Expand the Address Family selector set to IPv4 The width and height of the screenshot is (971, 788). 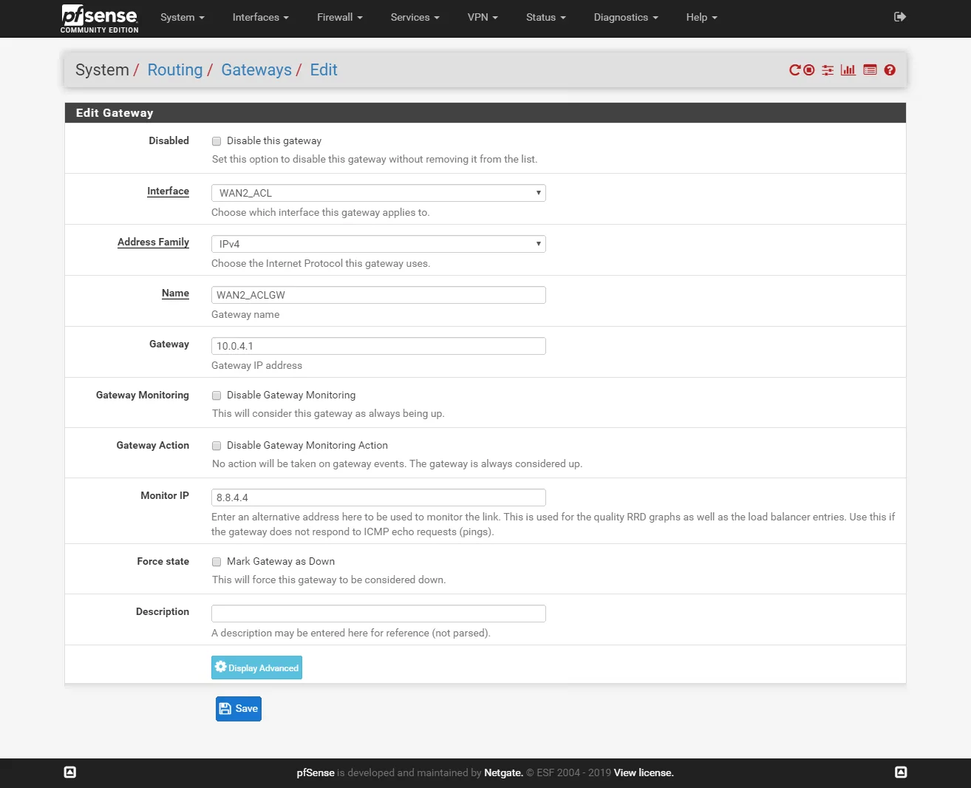[x=378, y=243]
